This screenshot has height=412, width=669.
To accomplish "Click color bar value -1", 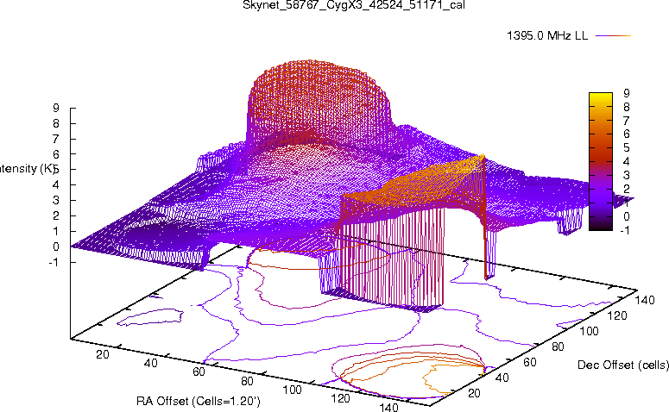I will [625, 230].
